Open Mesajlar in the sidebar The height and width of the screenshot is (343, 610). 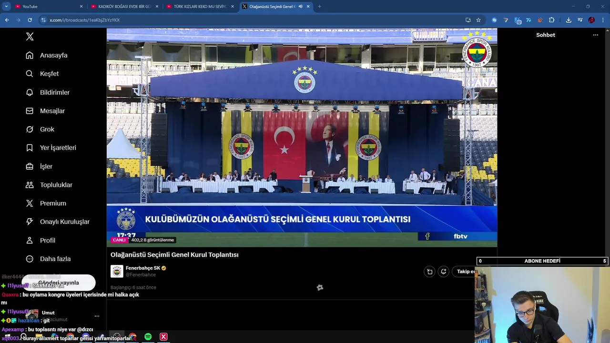tap(45, 111)
